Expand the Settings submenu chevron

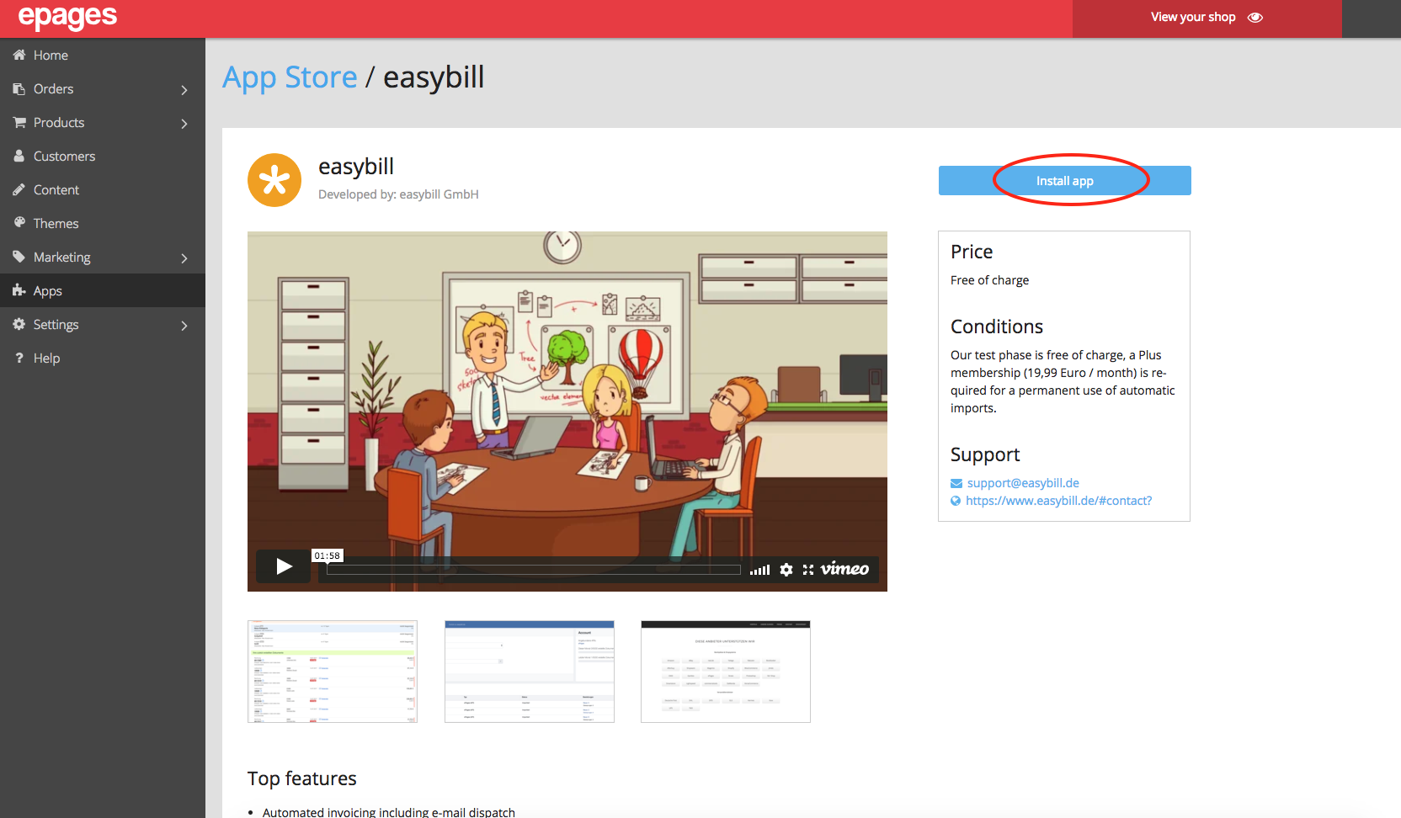[x=184, y=325]
